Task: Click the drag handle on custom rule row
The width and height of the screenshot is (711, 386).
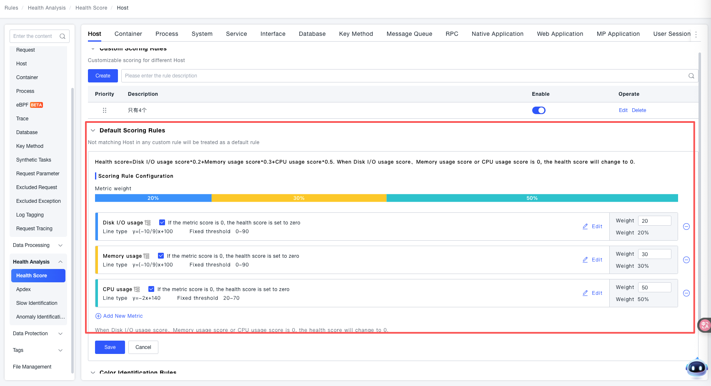Action: [105, 110]
